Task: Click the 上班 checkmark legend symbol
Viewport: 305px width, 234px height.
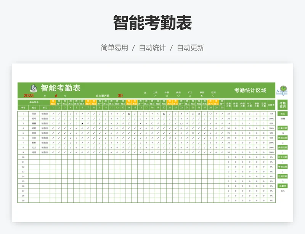Action: [155, 95]
